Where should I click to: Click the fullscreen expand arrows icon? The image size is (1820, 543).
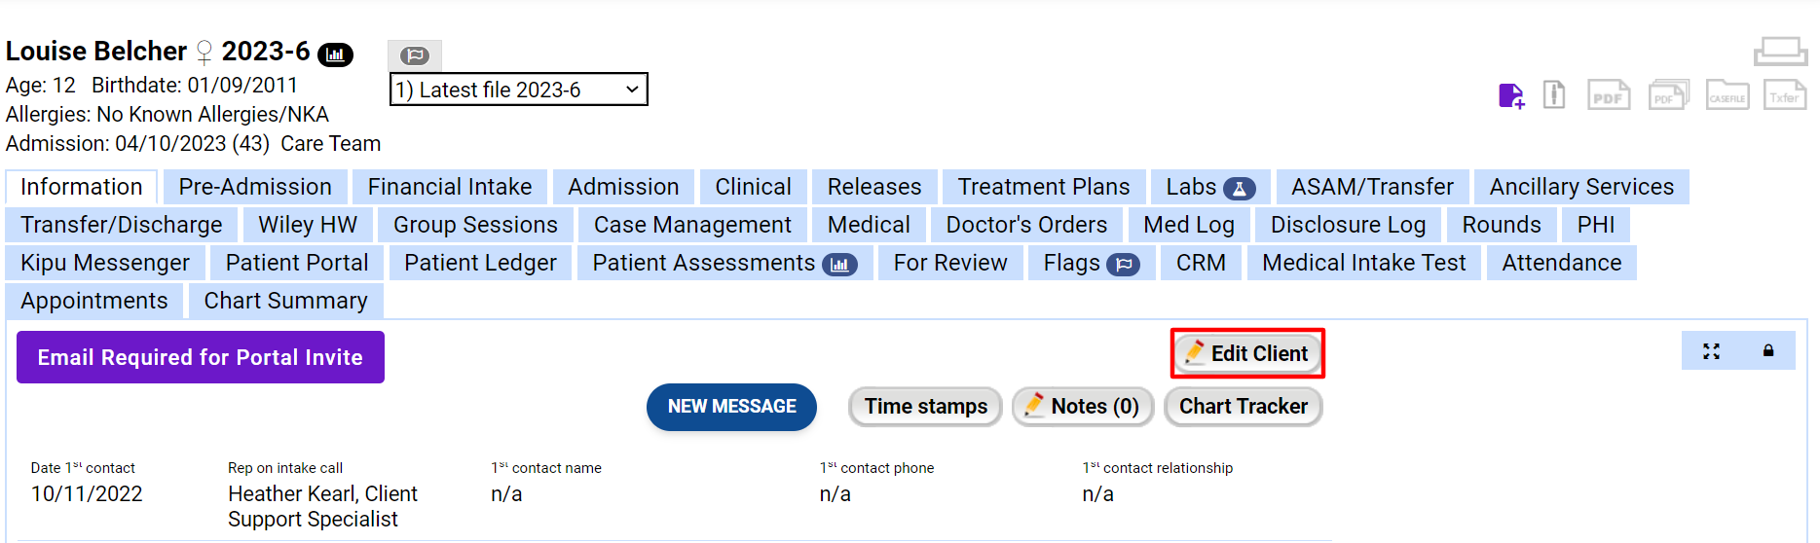click(x=1711, y=351)
